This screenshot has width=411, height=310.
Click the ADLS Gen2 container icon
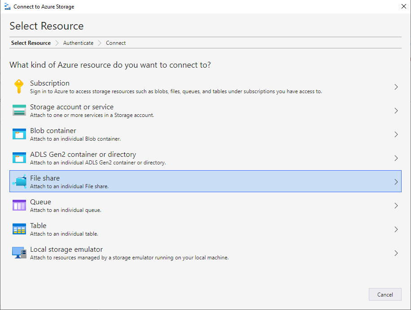point(19,158)
